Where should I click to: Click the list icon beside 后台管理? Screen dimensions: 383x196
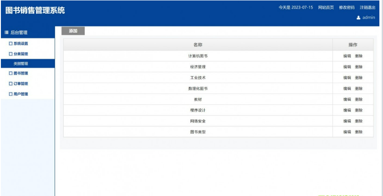(7, 33)
